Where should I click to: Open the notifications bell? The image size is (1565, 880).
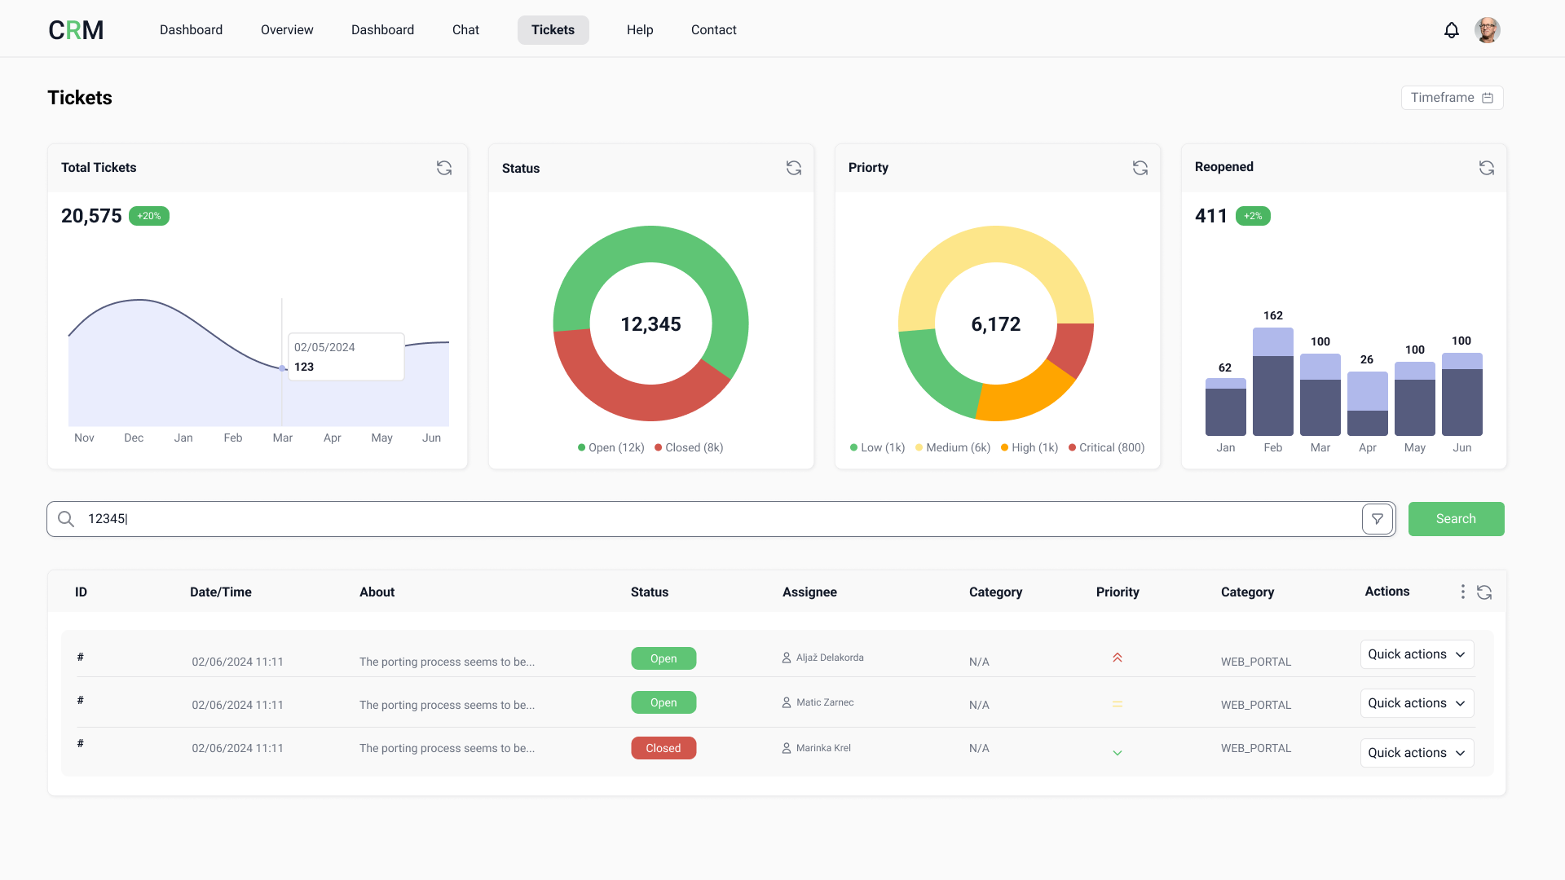[1452, 29]
